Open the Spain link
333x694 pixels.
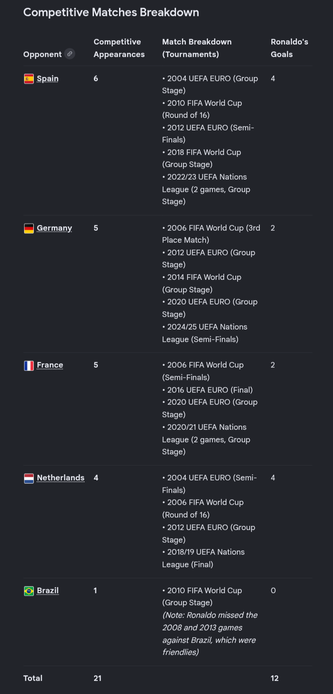[x=48, y=78]
